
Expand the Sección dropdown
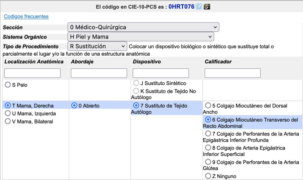pos(143,27)
